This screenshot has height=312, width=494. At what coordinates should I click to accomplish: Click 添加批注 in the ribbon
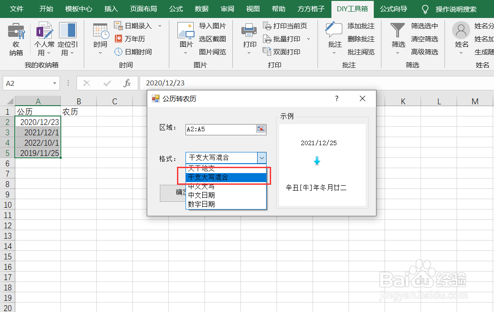coord(361,26)
